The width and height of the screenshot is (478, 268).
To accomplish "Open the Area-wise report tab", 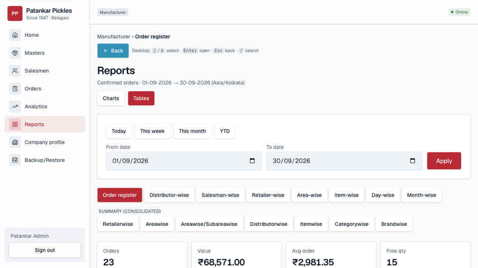I will (x=309, y=195).
